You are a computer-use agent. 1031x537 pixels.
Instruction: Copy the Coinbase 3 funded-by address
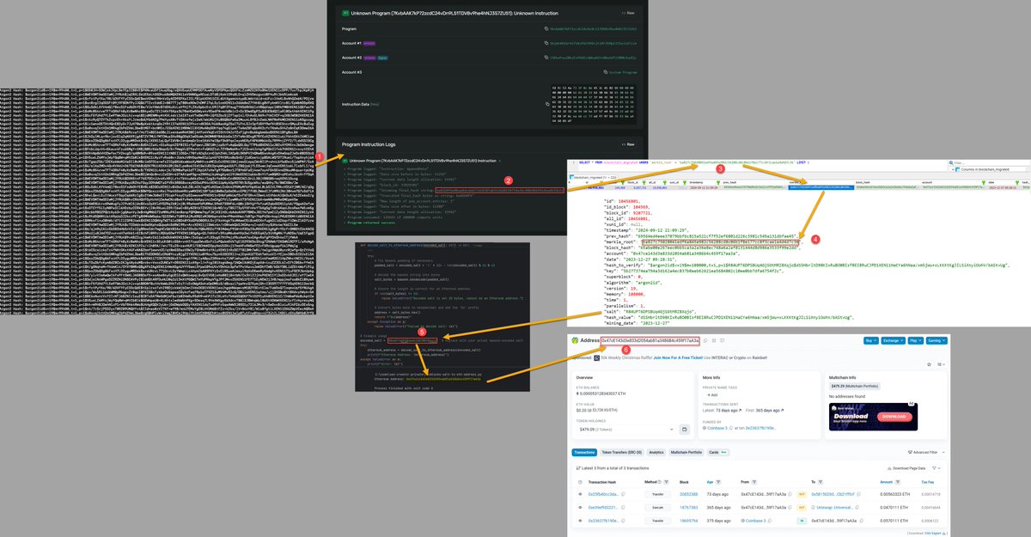(731, 428)
